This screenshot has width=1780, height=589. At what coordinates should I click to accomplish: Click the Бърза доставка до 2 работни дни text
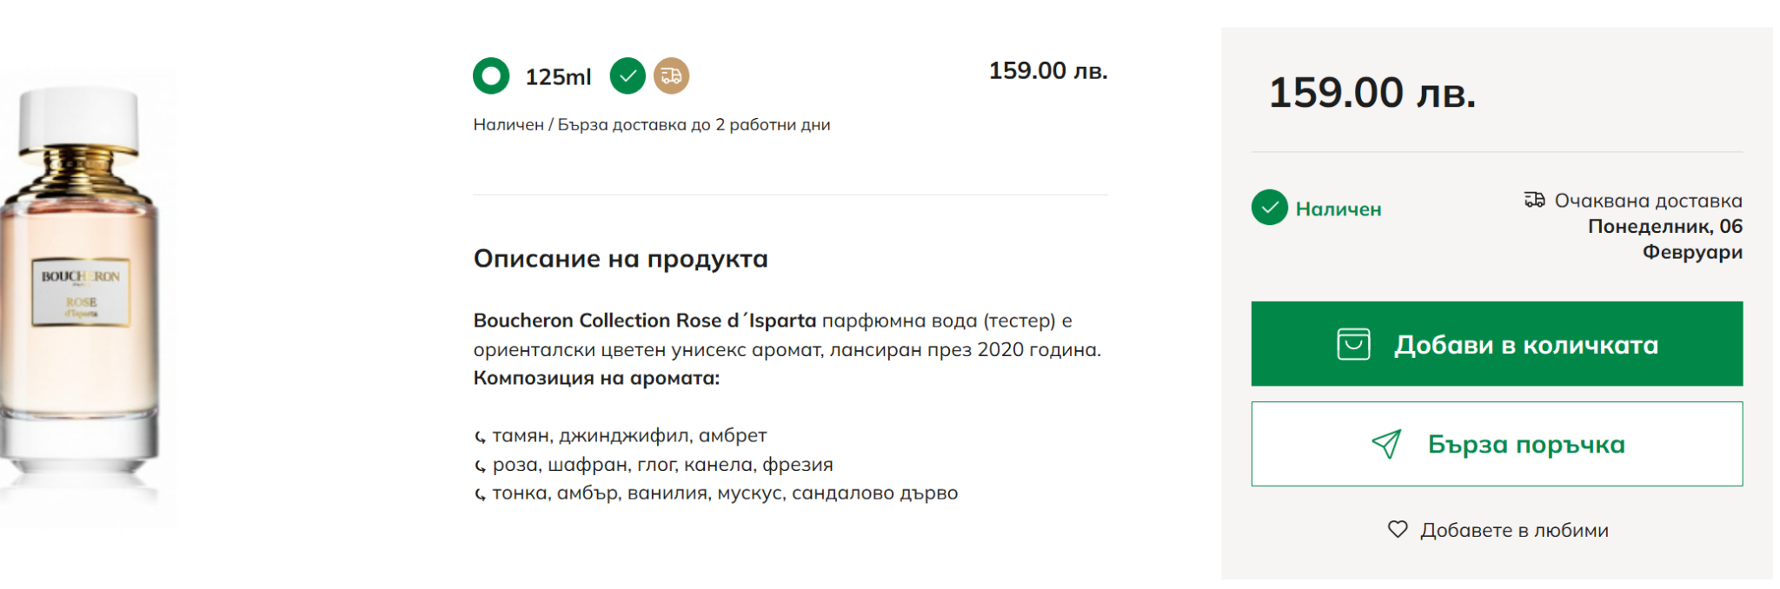(694, 125)
